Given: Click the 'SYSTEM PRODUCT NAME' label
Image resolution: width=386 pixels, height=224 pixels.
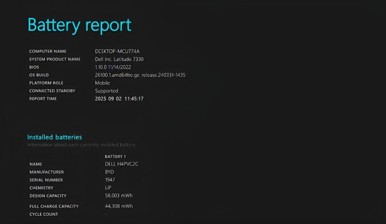Looking at the screenshot, I should pyautogui.click(x=55, y=59).
